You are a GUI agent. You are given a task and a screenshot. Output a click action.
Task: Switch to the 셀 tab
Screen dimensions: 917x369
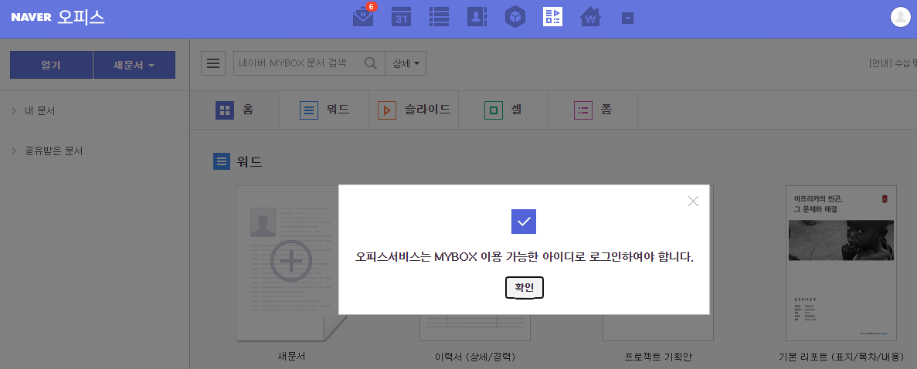(x=503, y=110)
